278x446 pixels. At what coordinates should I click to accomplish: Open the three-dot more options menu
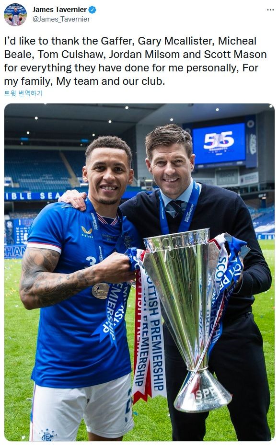tap(270, 10)
